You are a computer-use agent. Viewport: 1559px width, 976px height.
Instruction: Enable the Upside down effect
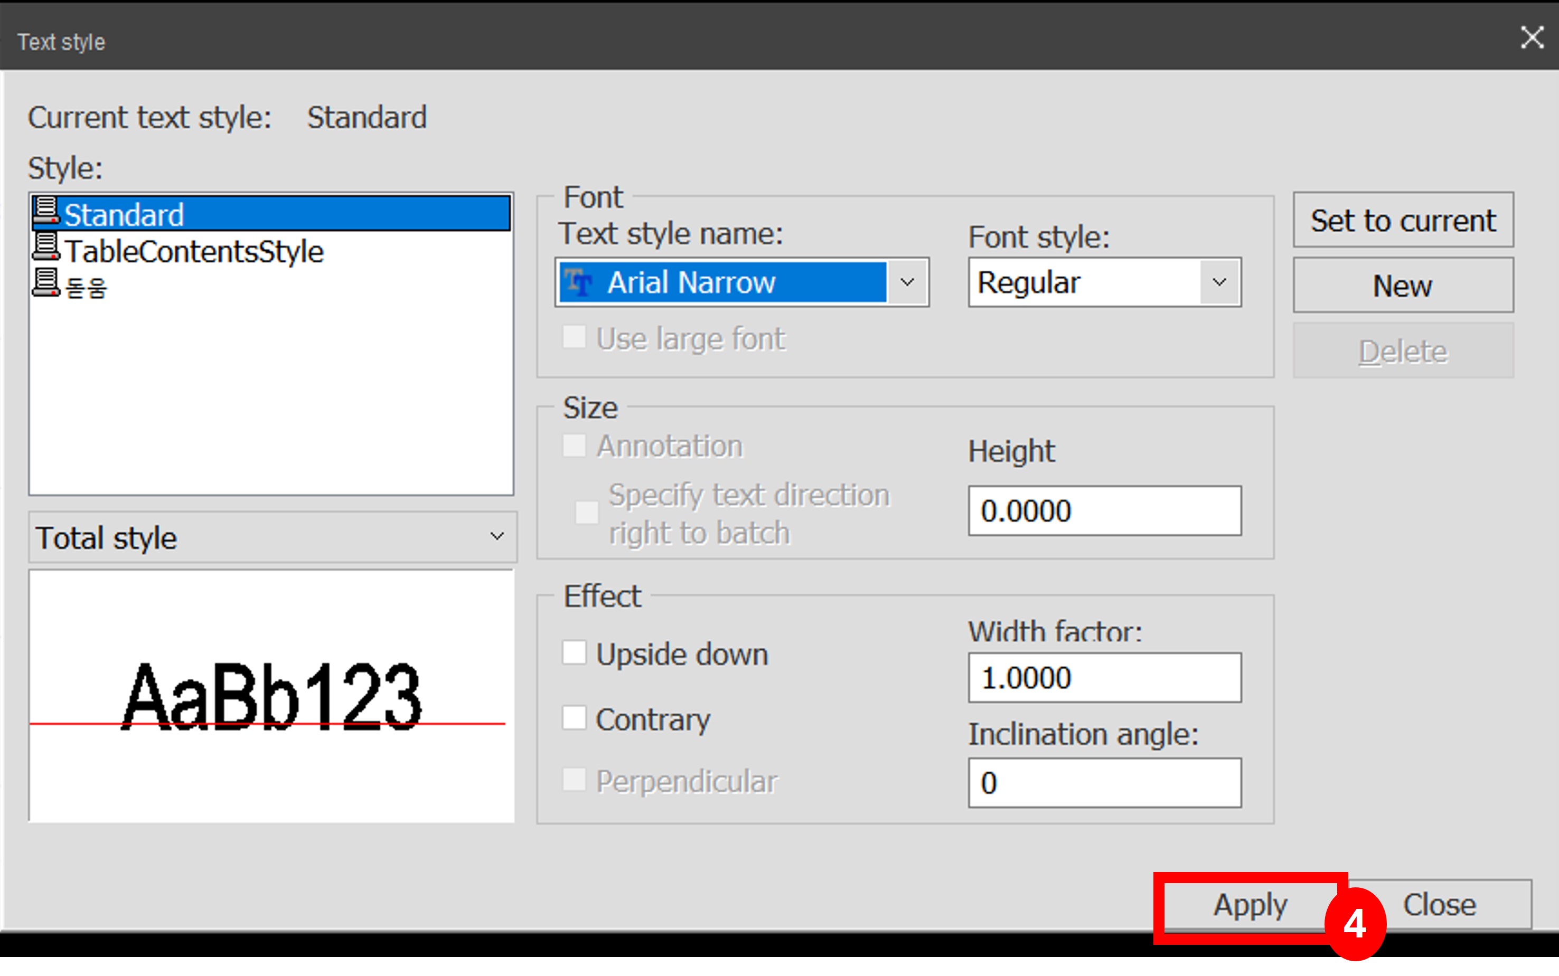pyautogui.click(x=574, y=652)
